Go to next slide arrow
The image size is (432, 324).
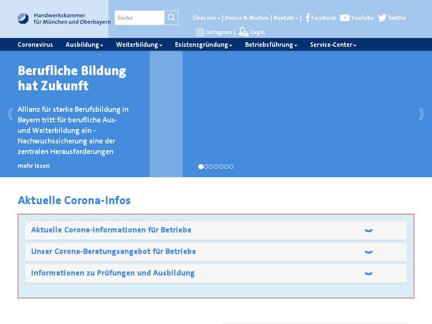click(x=421, y=114)
